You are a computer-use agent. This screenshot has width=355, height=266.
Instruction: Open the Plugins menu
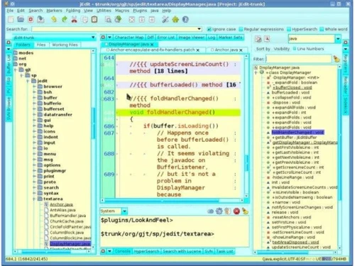(x=140, y=11)
